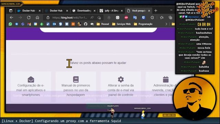Close the Você pesquisou tab
This screenshot has width=220, height=124.
149,11
